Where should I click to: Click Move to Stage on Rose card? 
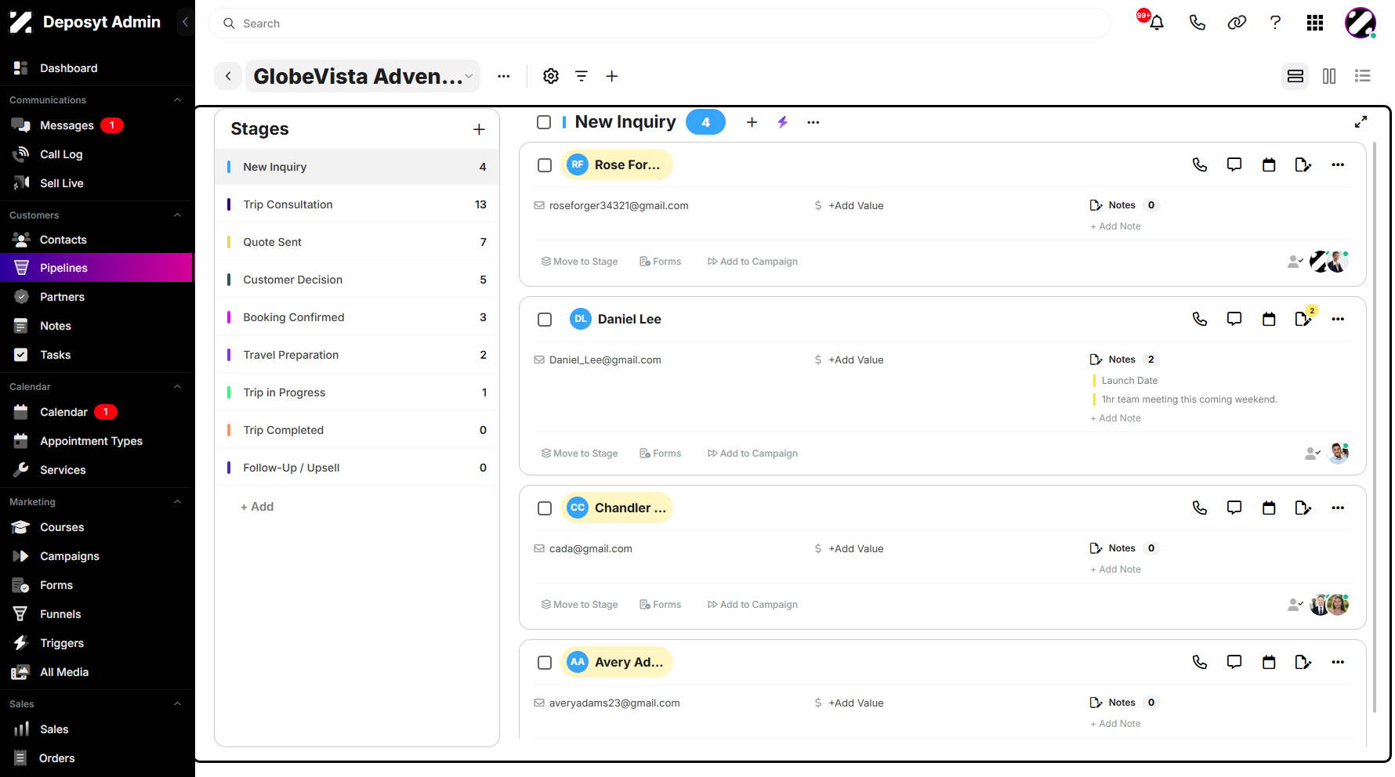(579, 262)
